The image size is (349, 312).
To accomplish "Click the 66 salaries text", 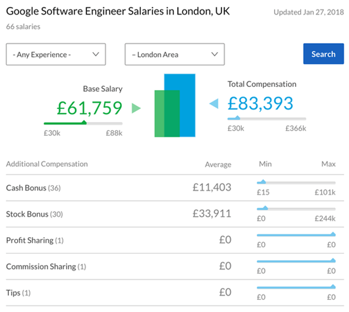I will point(23,27).
